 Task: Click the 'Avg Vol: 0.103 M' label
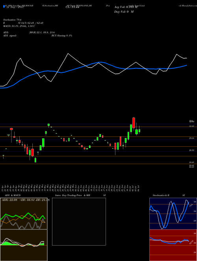tap(126, 7)
